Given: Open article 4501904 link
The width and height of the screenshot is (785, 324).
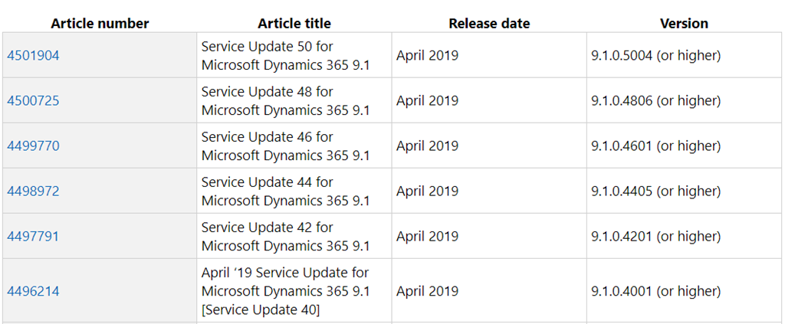Looking at the screenshot, I should [x=33, y=55].
